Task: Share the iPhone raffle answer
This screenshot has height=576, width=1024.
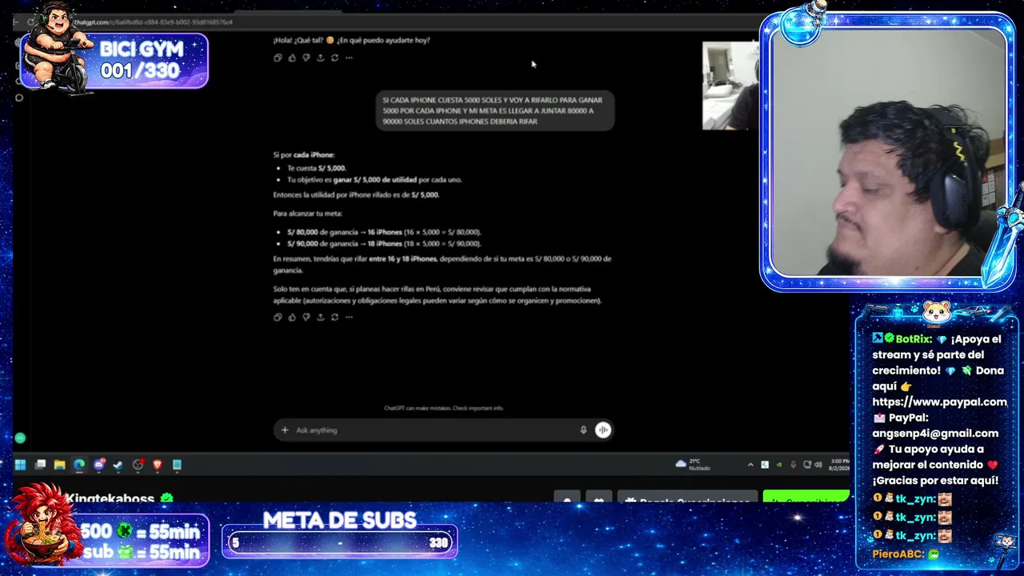Action: (321, 317)
